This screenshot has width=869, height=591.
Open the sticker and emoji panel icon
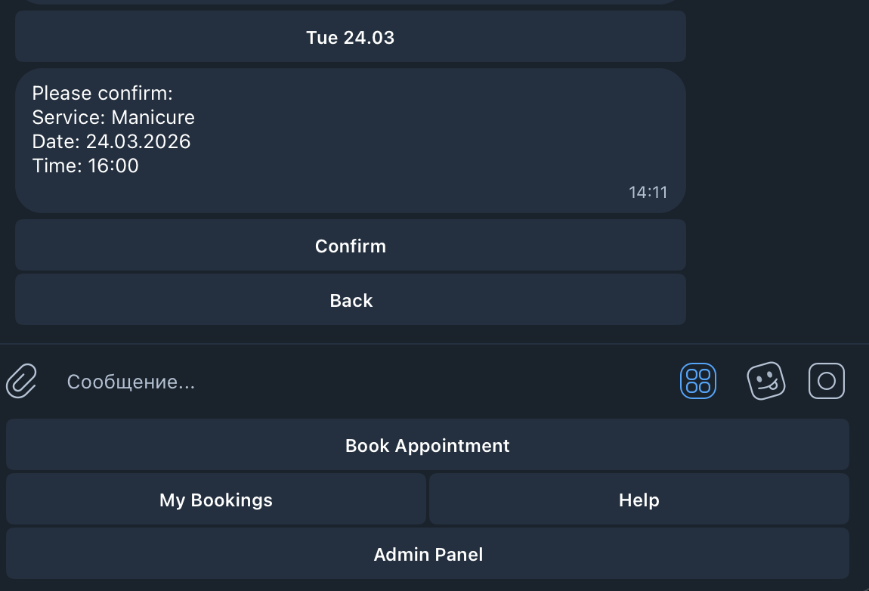click(765, 381)
